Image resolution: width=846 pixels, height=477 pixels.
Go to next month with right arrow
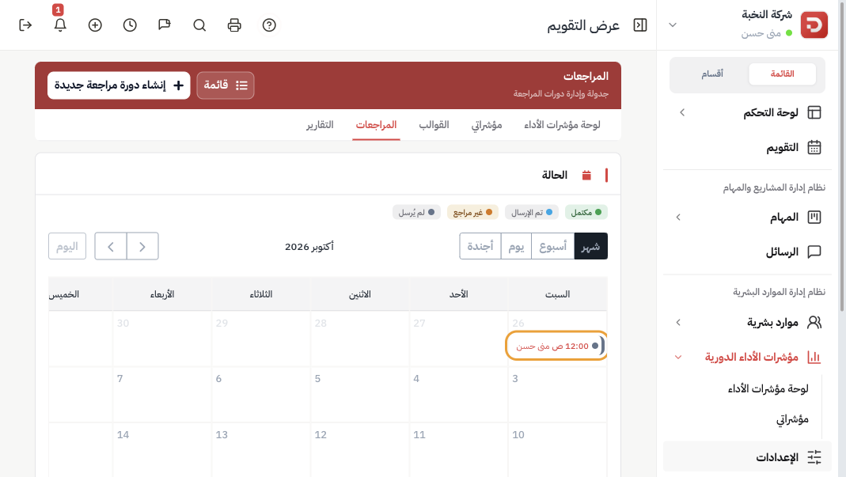[x=142, y=246]
